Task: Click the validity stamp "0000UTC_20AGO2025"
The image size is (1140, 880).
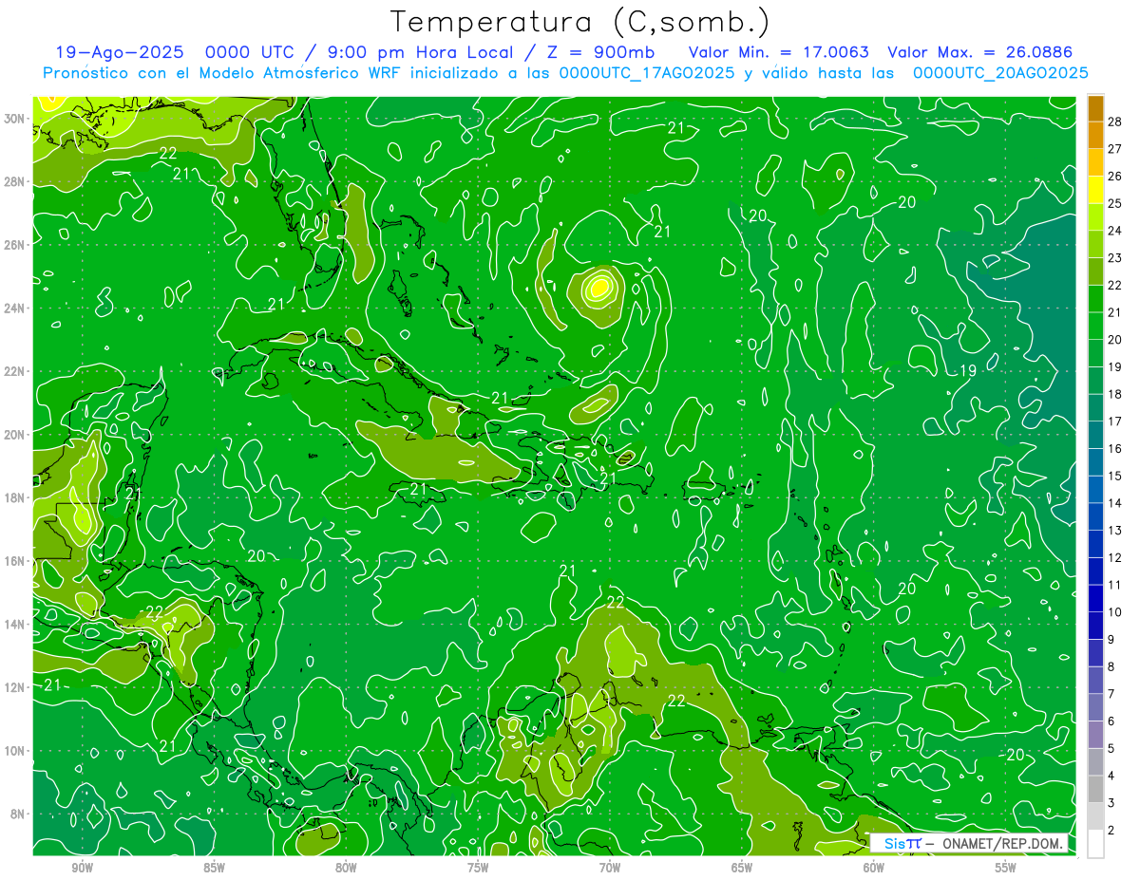Action: click(1000, 73)
